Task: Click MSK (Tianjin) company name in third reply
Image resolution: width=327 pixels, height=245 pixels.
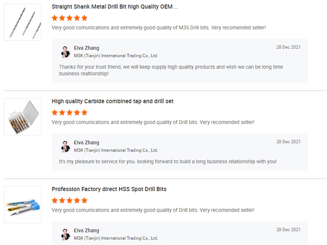Action: point(116,238)
